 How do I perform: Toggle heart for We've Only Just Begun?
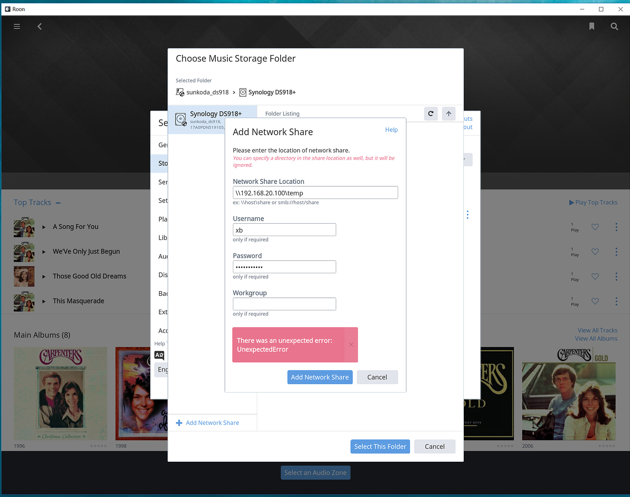[595, 252]
